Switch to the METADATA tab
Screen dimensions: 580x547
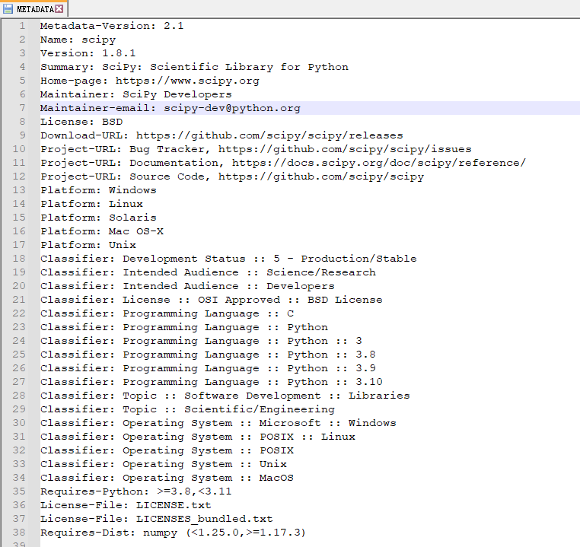(x=35, y=9)
